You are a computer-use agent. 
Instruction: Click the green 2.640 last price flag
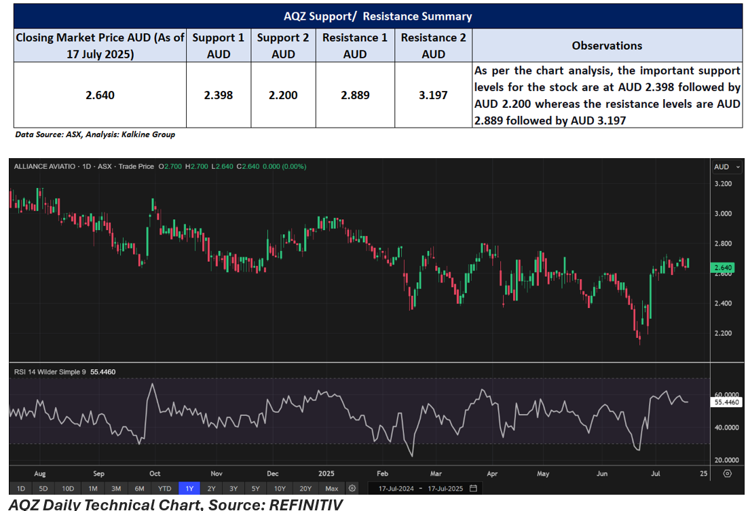click(x=723, y=268)
